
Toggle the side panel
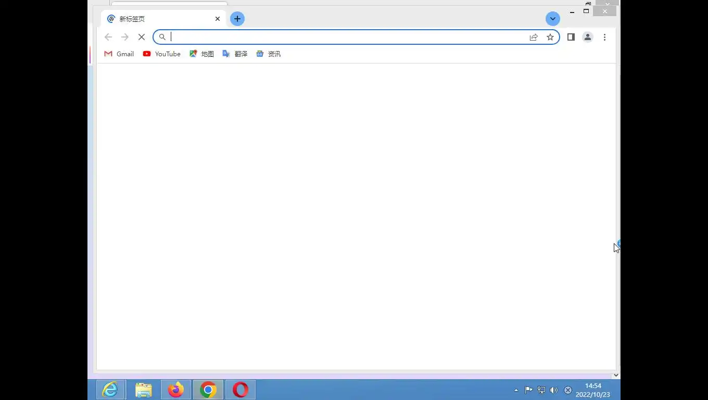571,37
